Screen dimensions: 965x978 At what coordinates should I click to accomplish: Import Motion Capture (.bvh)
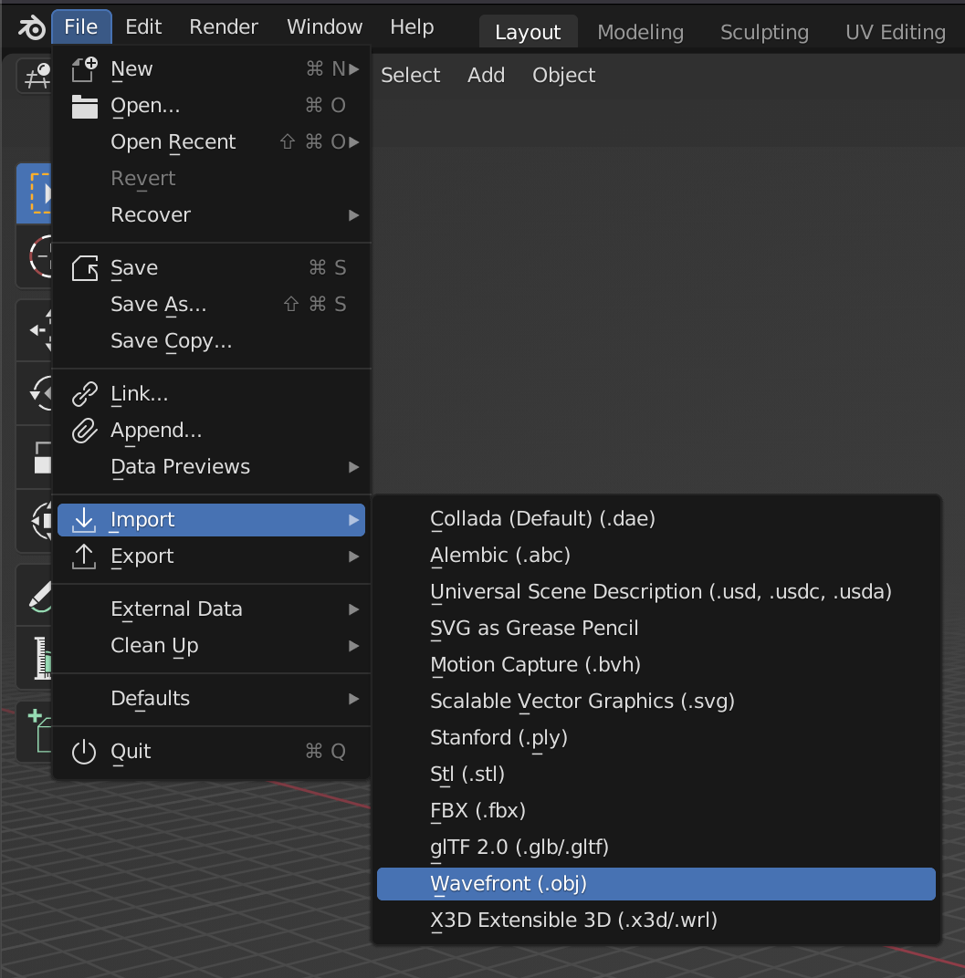pyautogui.click(x=656, y=665)
